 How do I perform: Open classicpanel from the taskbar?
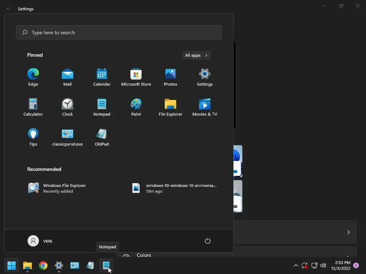tap(75, 265)
